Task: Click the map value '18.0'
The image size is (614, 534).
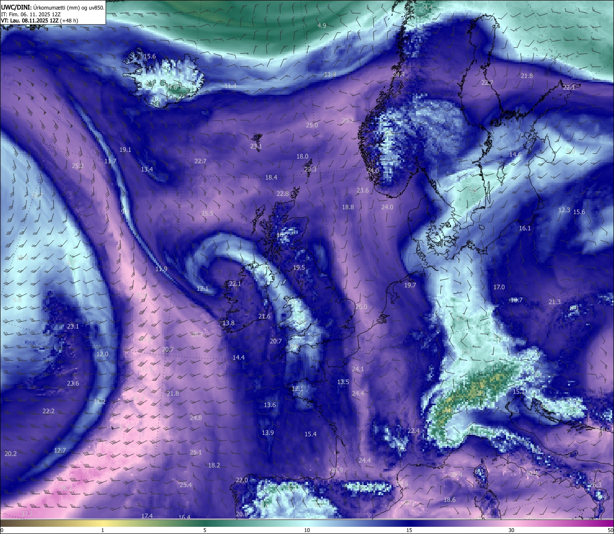Action: tap(302, 156)
